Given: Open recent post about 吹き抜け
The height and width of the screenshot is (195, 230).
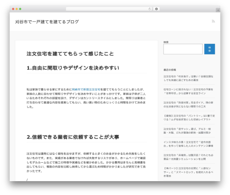Looking at the screenshot, I should (188, 78).
